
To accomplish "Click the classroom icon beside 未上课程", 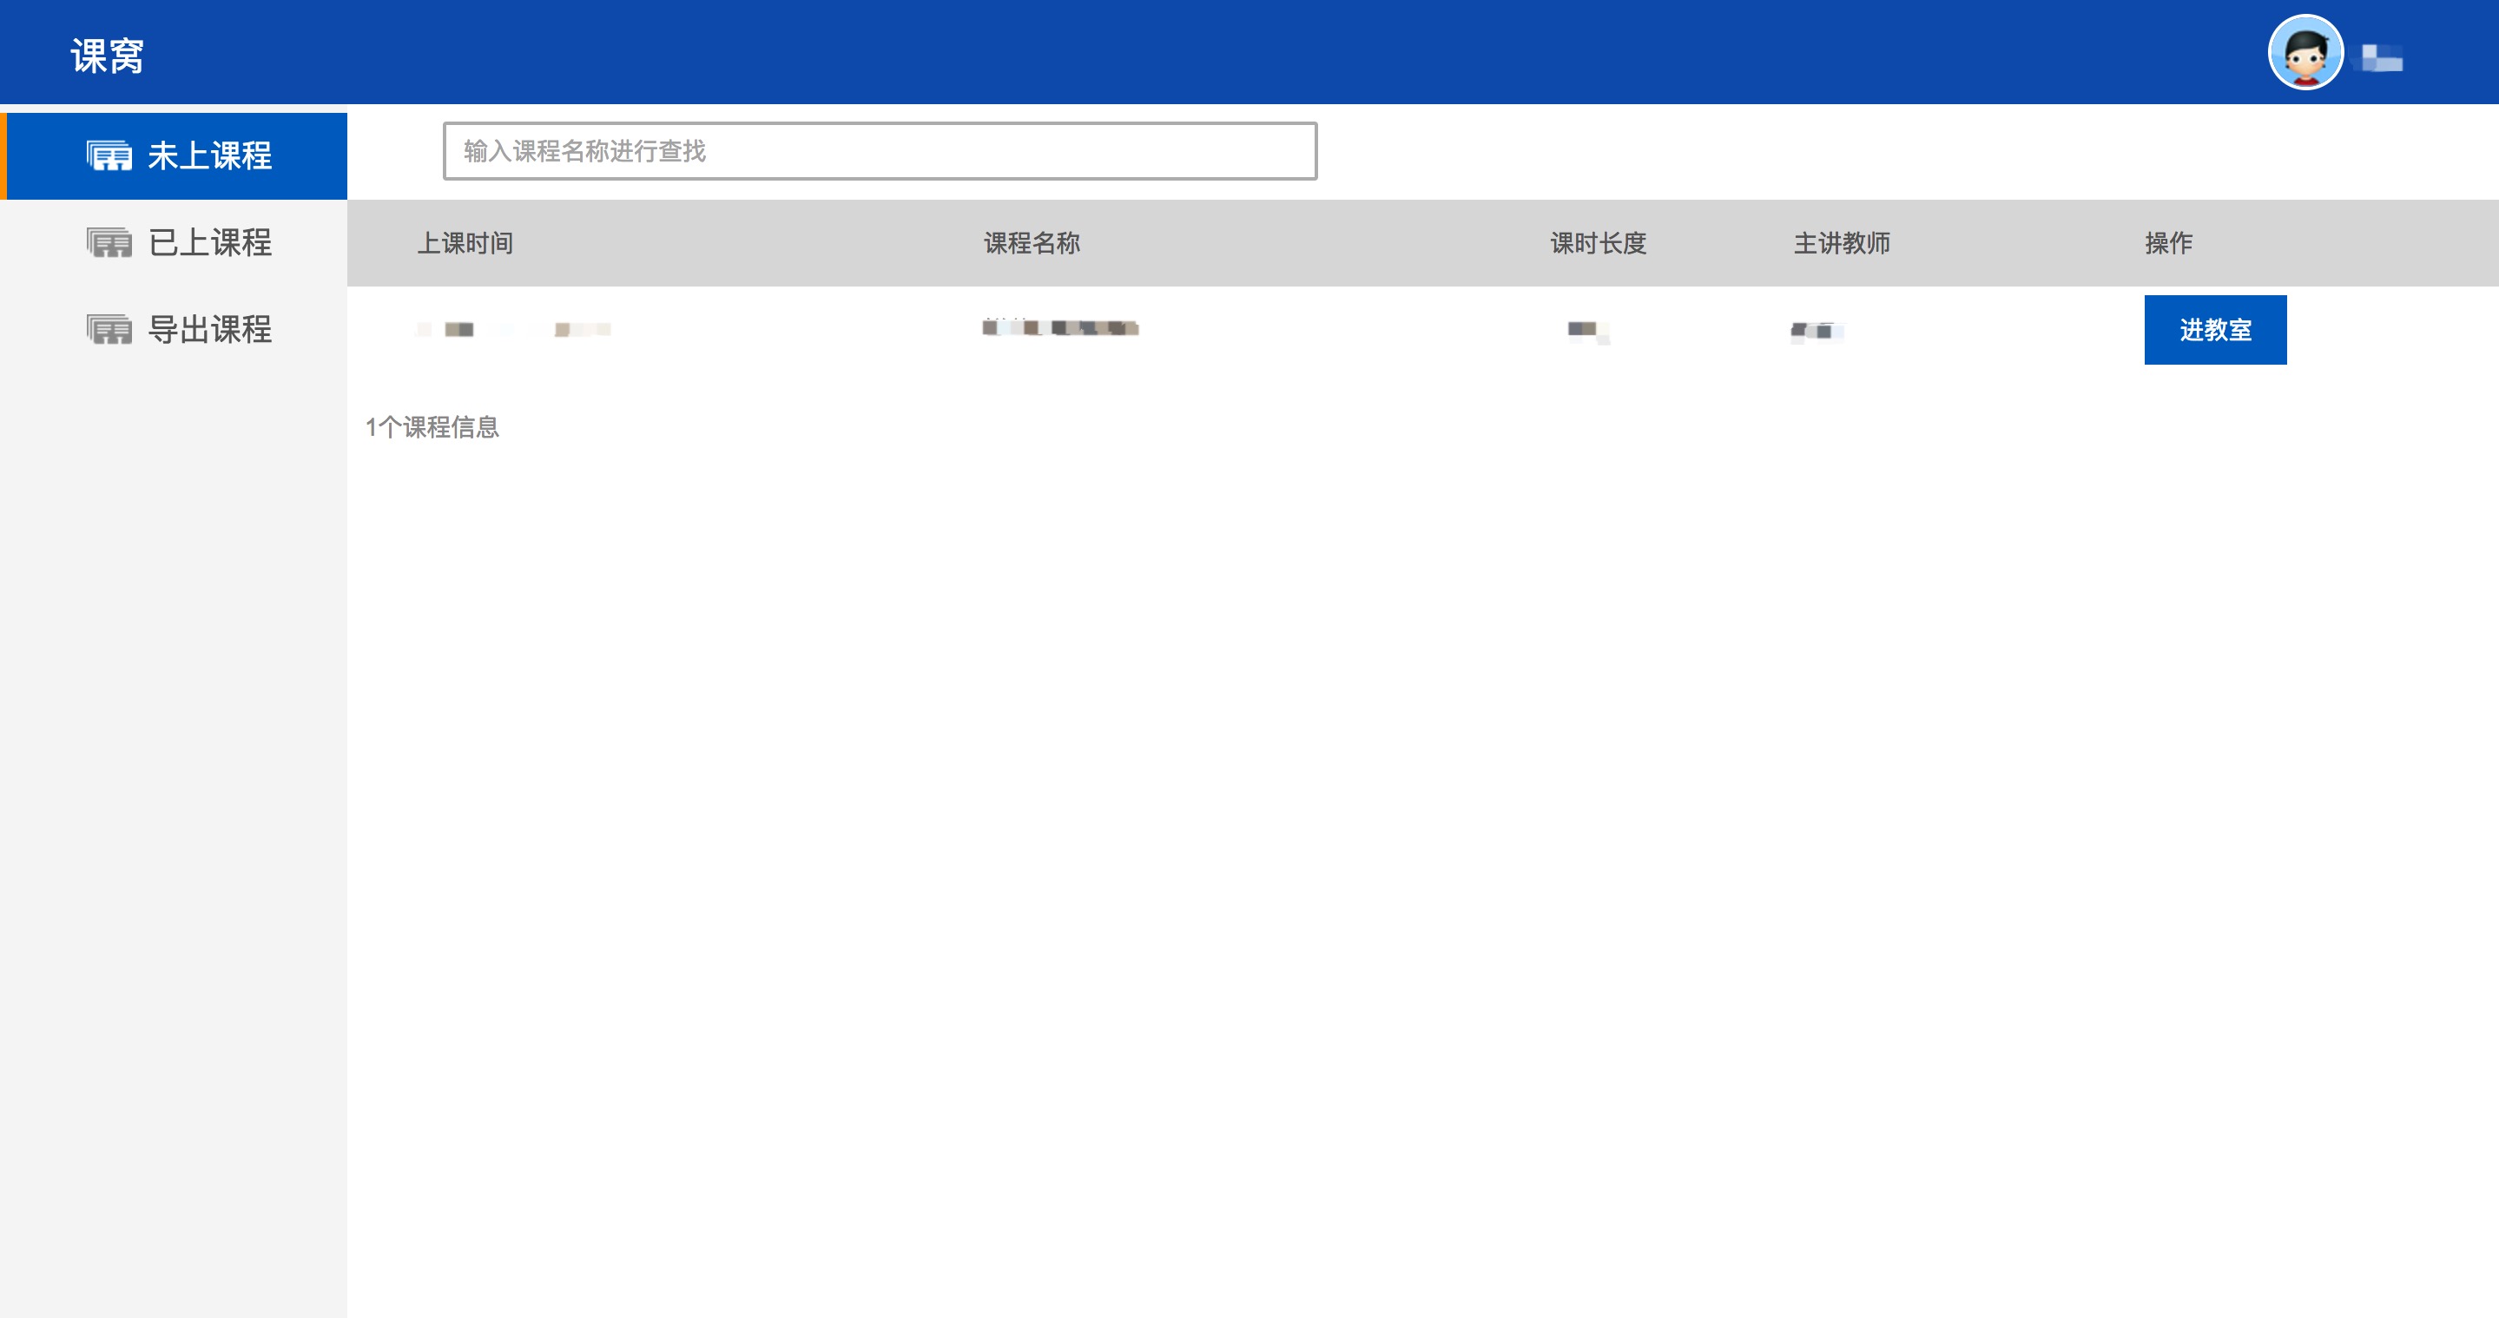I will (x=109, y=156).
